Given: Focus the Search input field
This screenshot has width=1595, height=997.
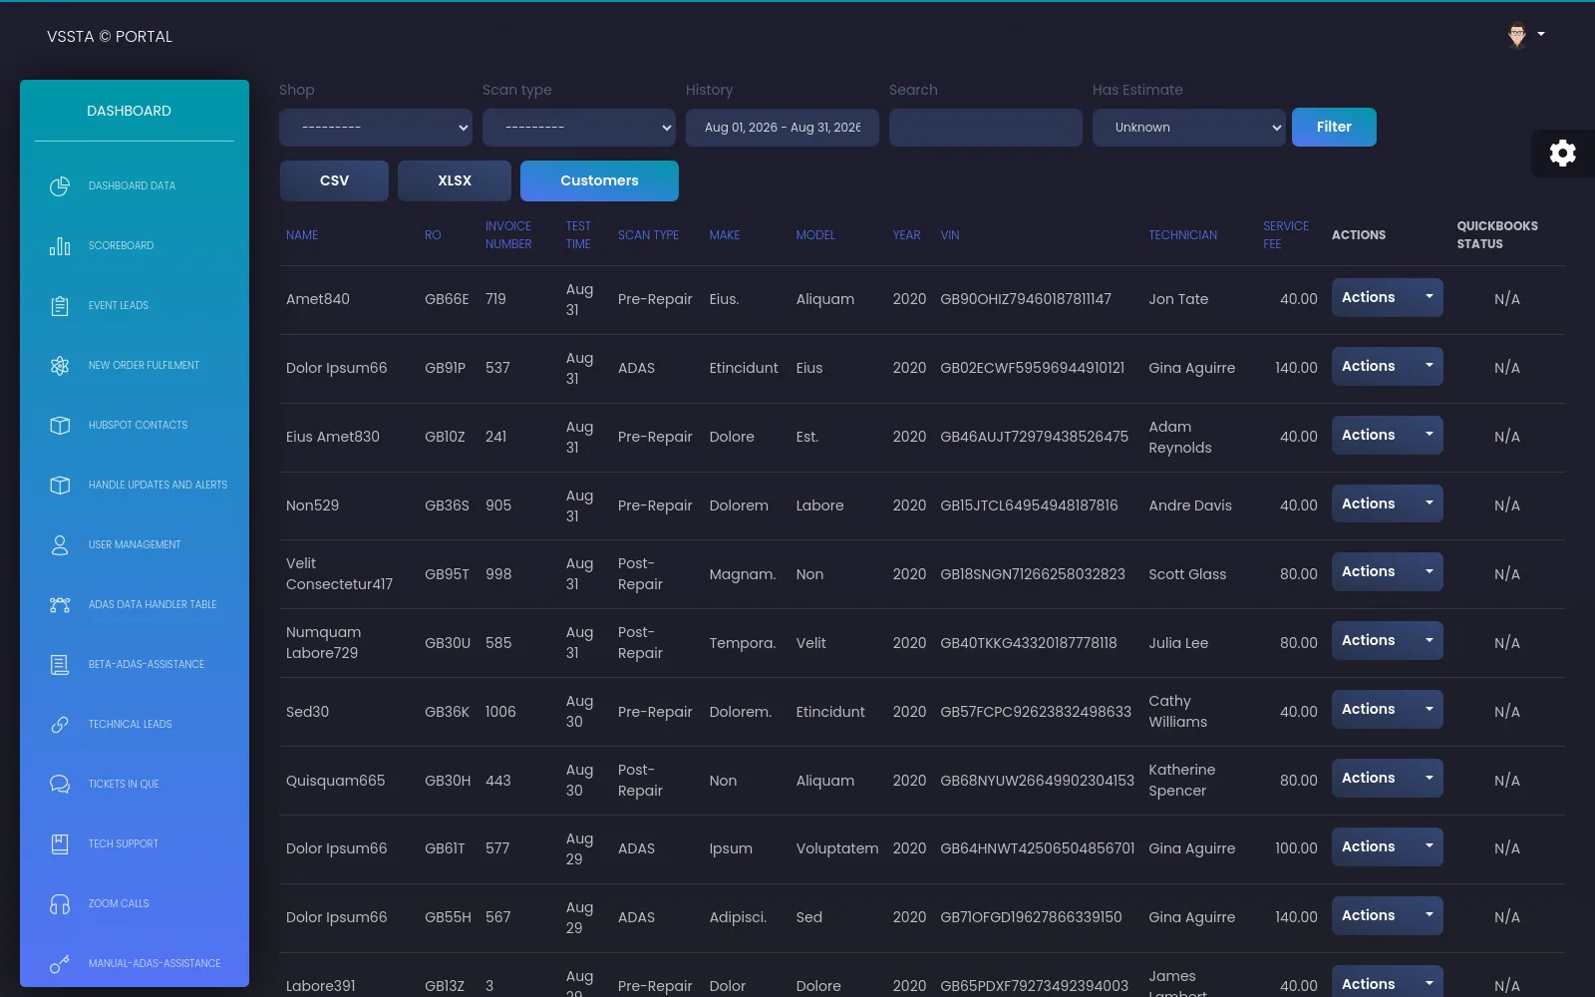Looking at the screenshot, I should [x=986, y=128].
